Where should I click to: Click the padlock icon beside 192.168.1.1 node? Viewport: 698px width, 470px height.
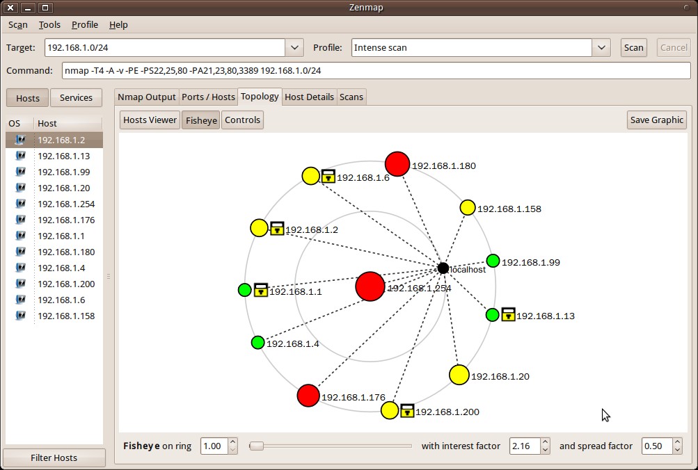[261, 290]
